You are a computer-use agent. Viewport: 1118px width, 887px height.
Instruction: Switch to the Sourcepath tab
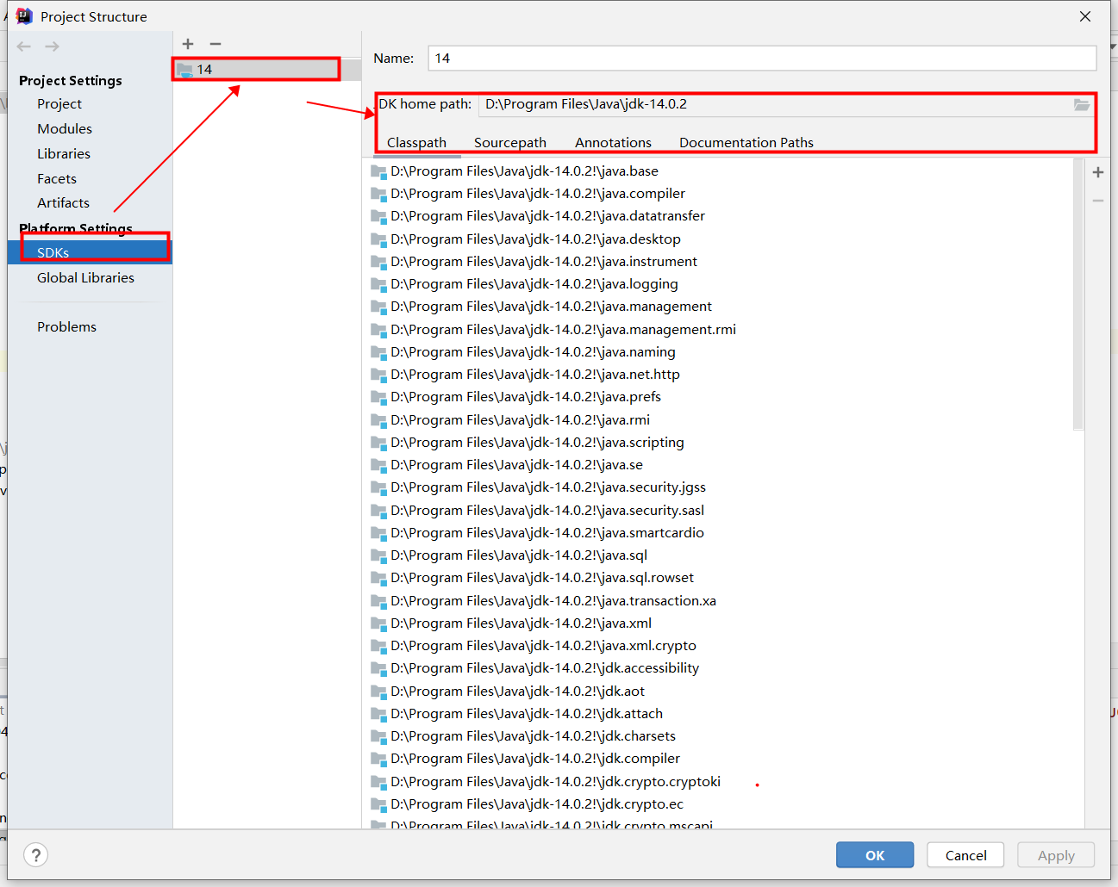coord(510,142)
